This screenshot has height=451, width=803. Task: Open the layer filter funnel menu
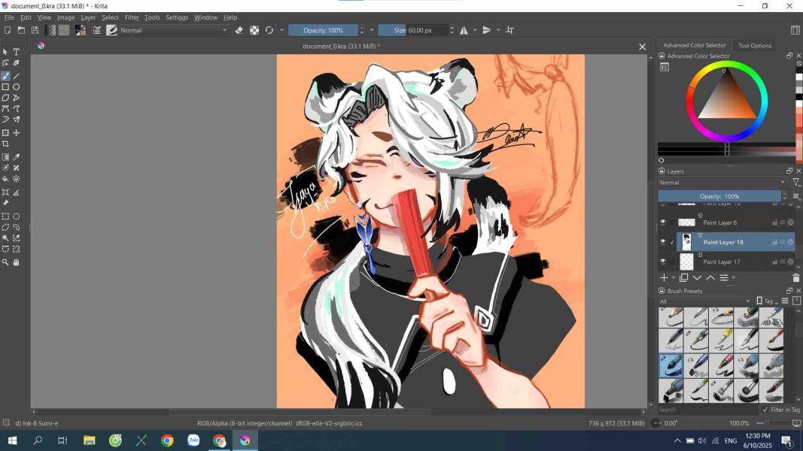click(x=795, y=183)
